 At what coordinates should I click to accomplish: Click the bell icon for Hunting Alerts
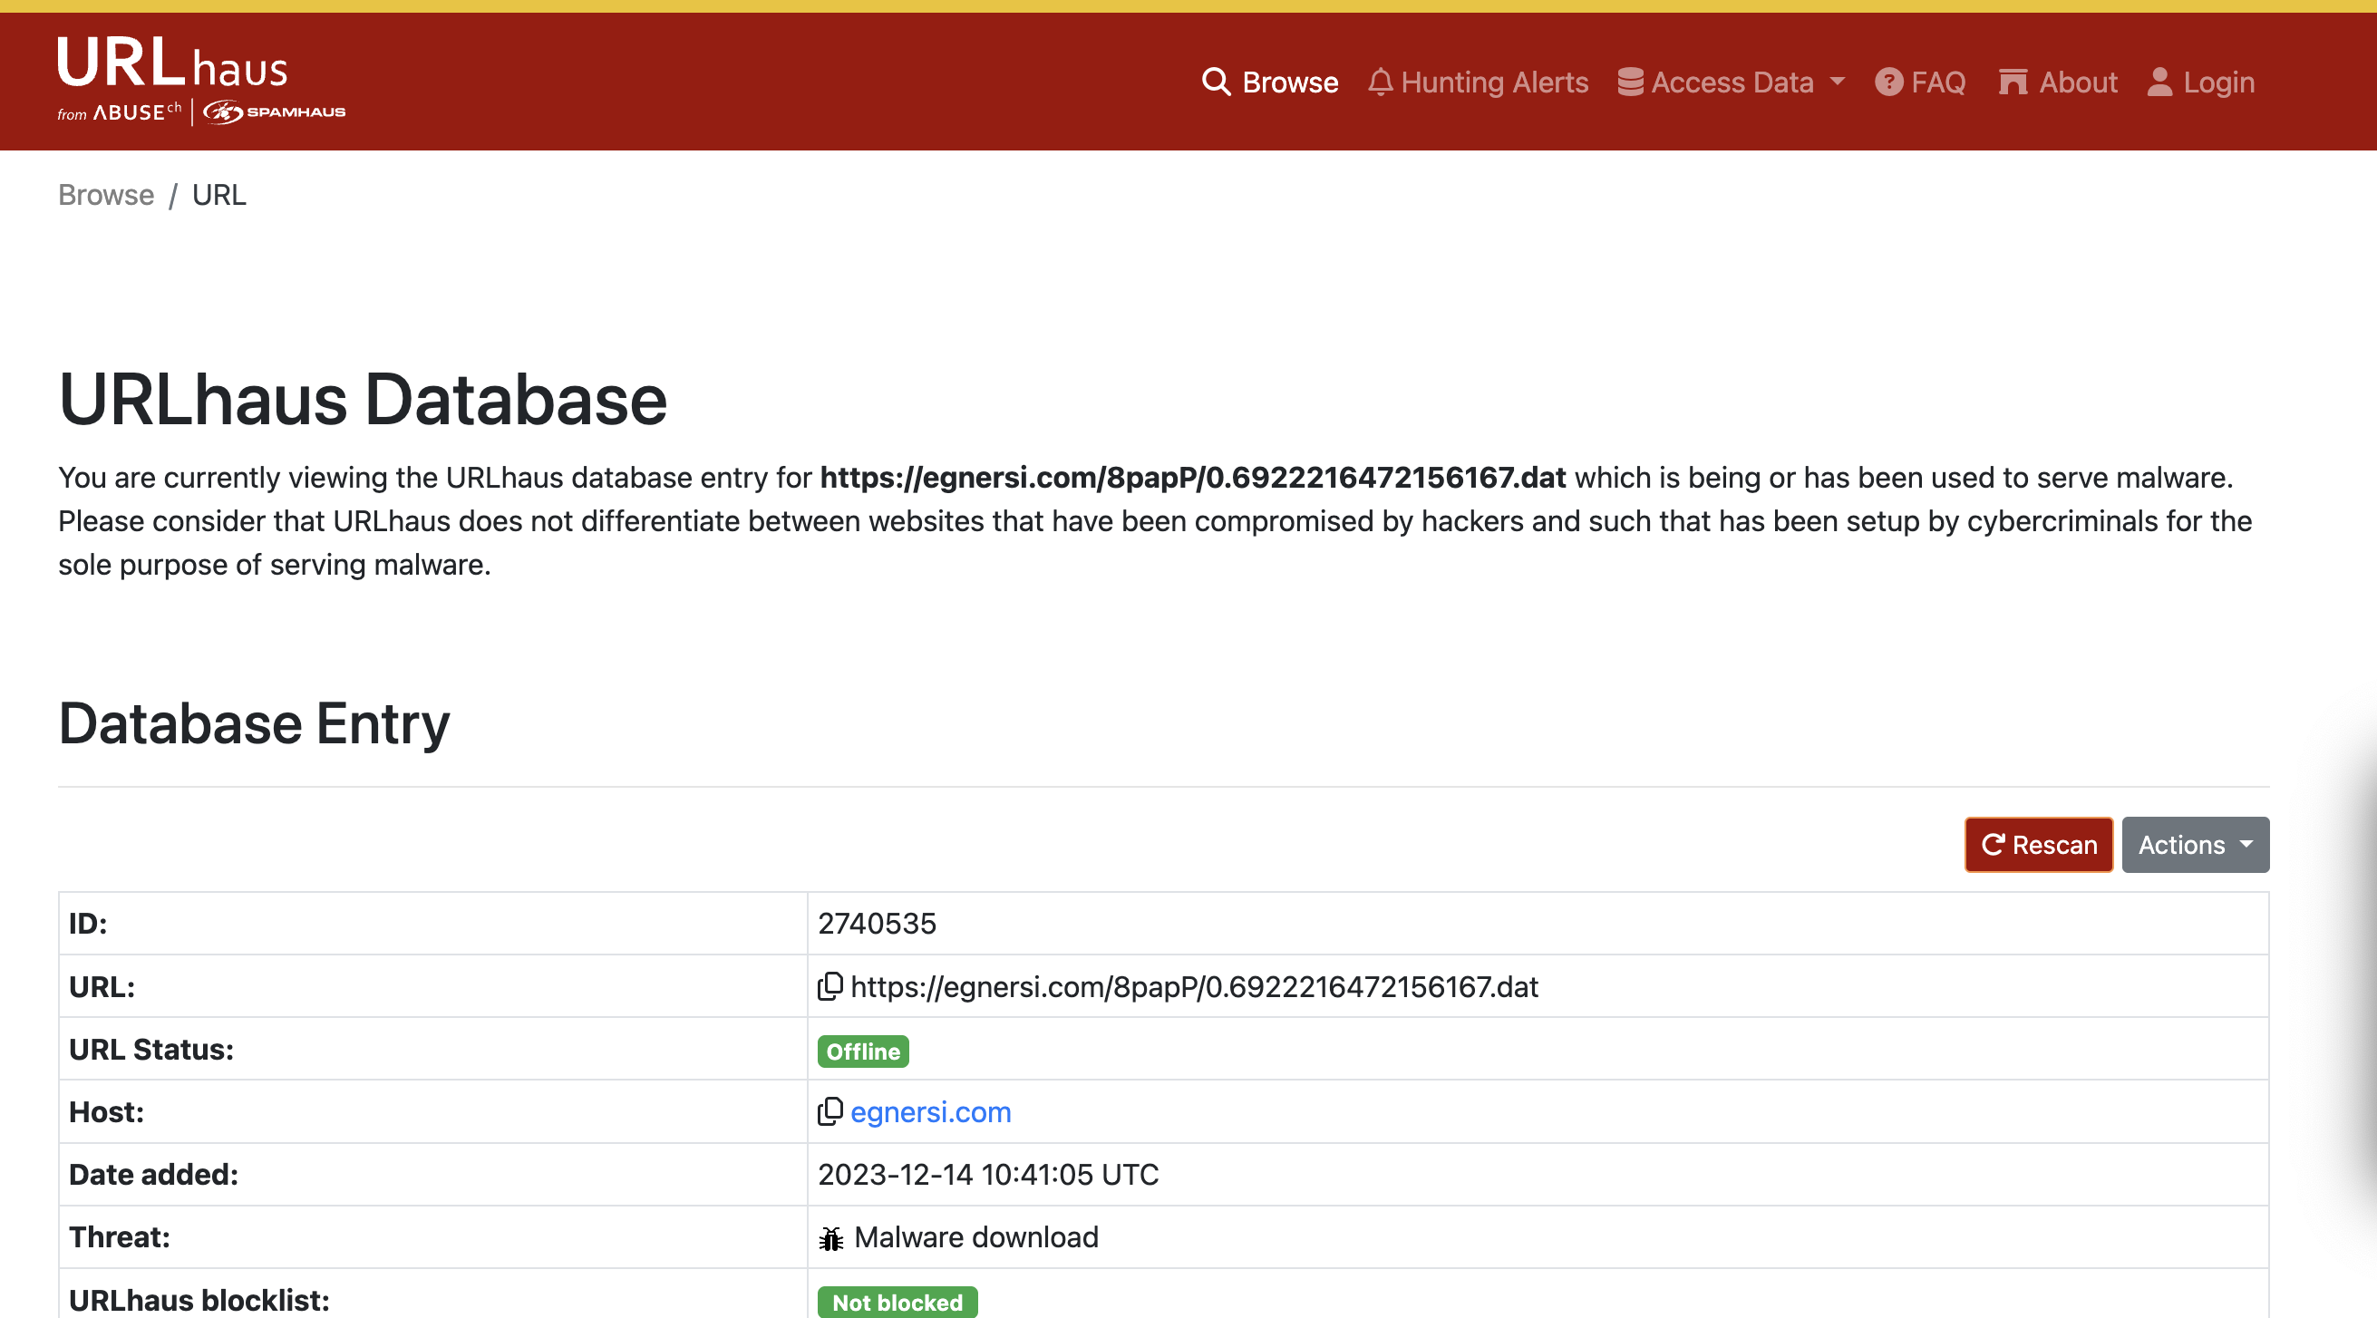[x=1380, y=82]
